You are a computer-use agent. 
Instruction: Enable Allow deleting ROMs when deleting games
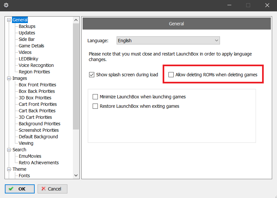(x=171, y=75)
